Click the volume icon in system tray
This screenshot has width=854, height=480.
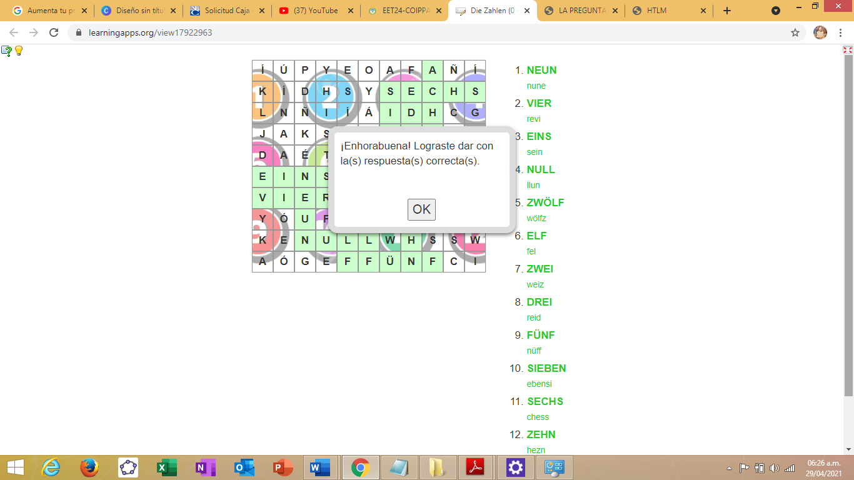(x=775, y=468)
